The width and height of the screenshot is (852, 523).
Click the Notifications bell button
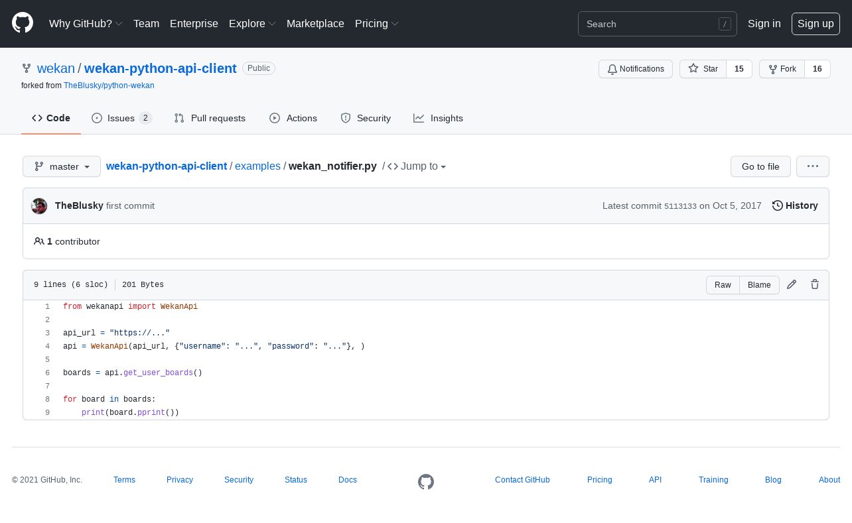[636, 69]
